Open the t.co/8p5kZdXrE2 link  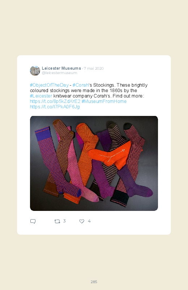[55, 101]
